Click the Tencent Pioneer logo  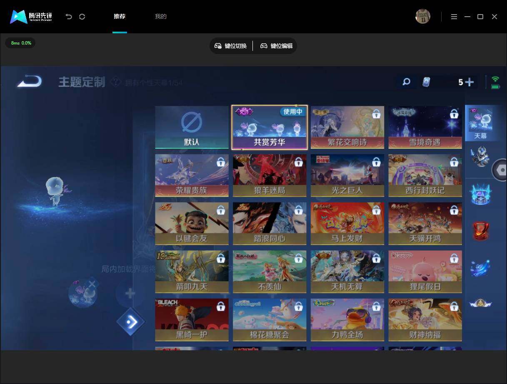tap(31, 17)
